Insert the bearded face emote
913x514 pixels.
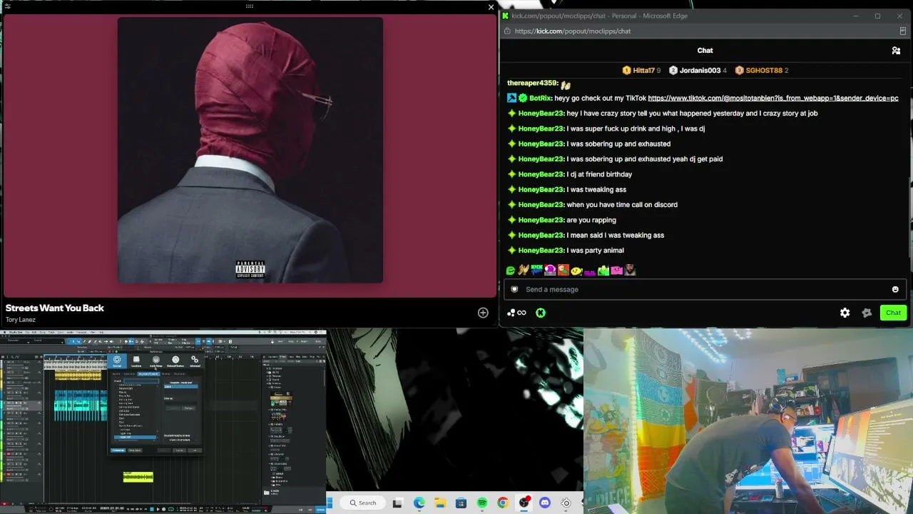click(630, 271)
